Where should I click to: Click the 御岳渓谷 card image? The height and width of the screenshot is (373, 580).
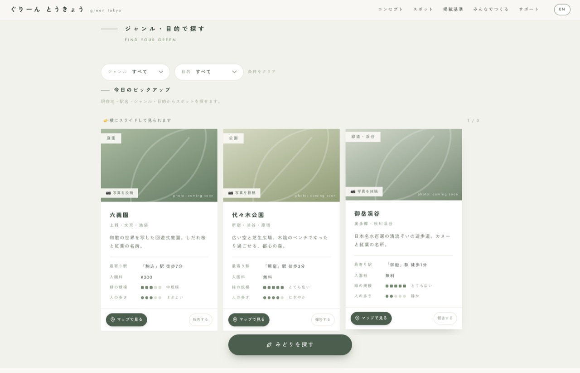click(404, 164)
